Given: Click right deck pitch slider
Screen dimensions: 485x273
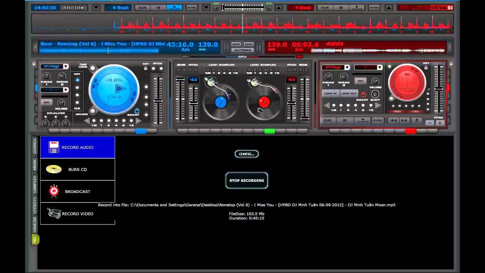Looking at the screenshot, I should point(438,89).
